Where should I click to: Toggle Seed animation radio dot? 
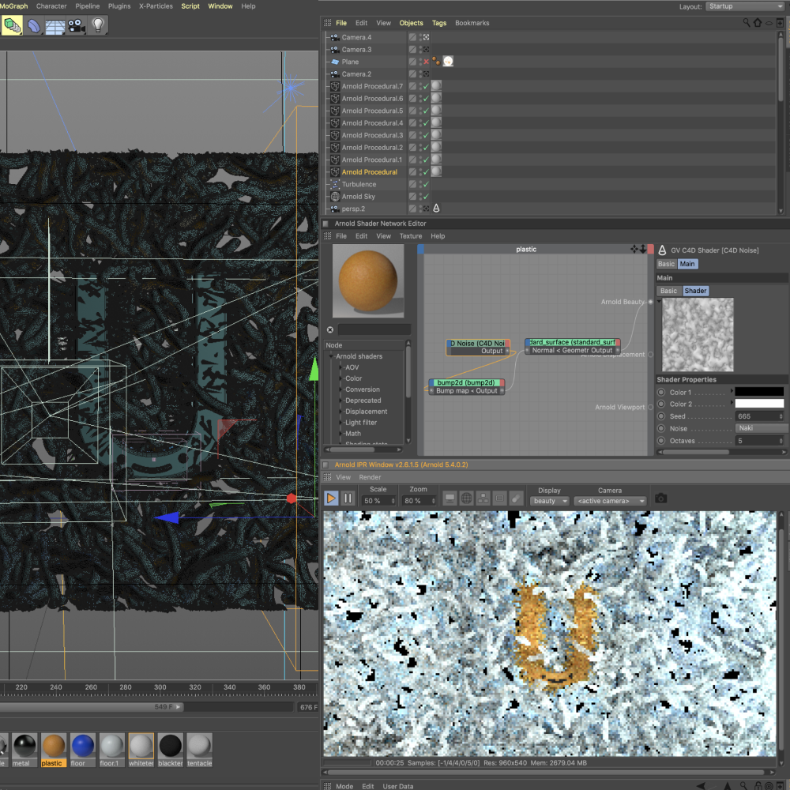pyautogui.click(x=661, y=416)
